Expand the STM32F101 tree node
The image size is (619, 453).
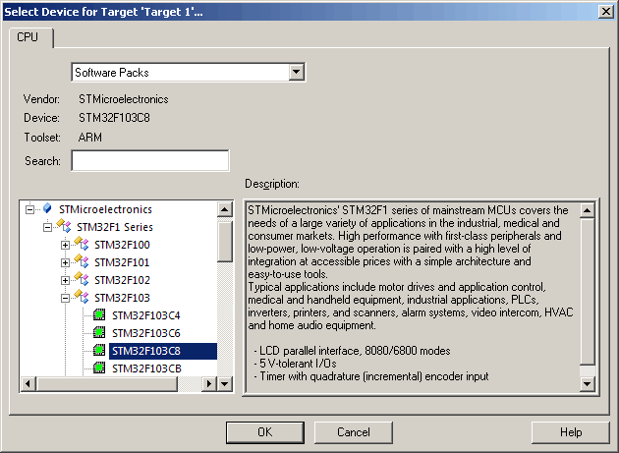click(x=66, y=262)
